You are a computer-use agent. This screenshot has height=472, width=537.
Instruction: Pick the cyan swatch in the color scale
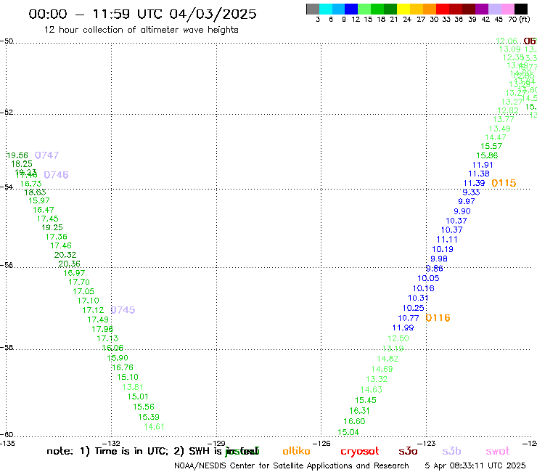(326, 9)
